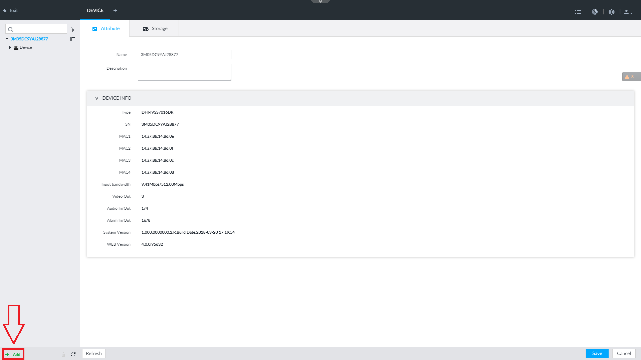Click into the Description text area
This screenshot has width=641, height=360.
(x=184, y=72)
